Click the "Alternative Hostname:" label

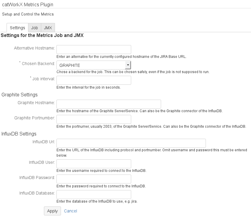[34, 48]
